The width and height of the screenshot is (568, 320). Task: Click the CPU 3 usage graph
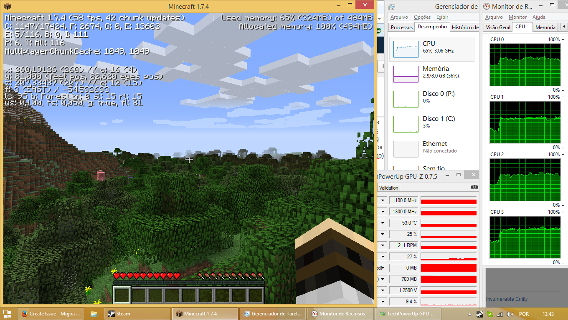point(525,237)
